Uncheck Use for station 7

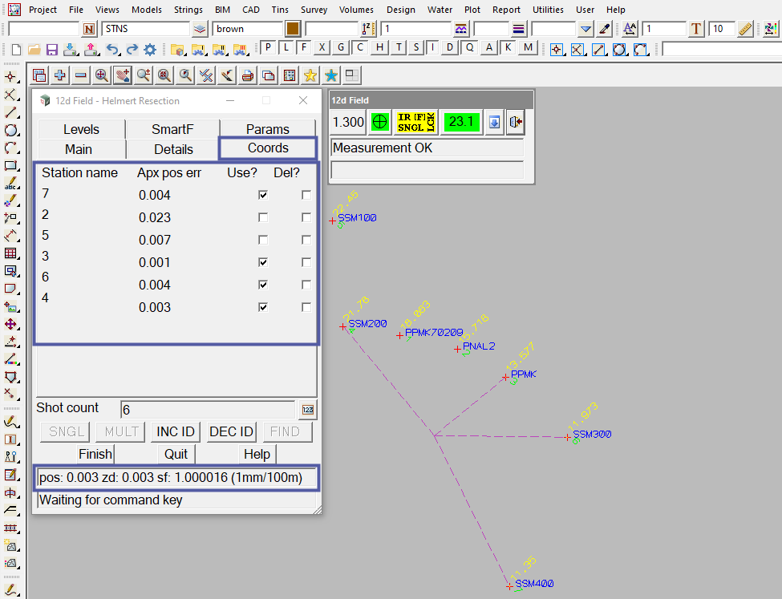coord(263,195)
